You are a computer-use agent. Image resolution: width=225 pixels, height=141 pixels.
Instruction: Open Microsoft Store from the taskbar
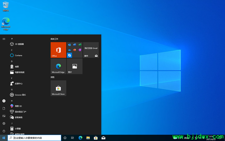[95, 138]
